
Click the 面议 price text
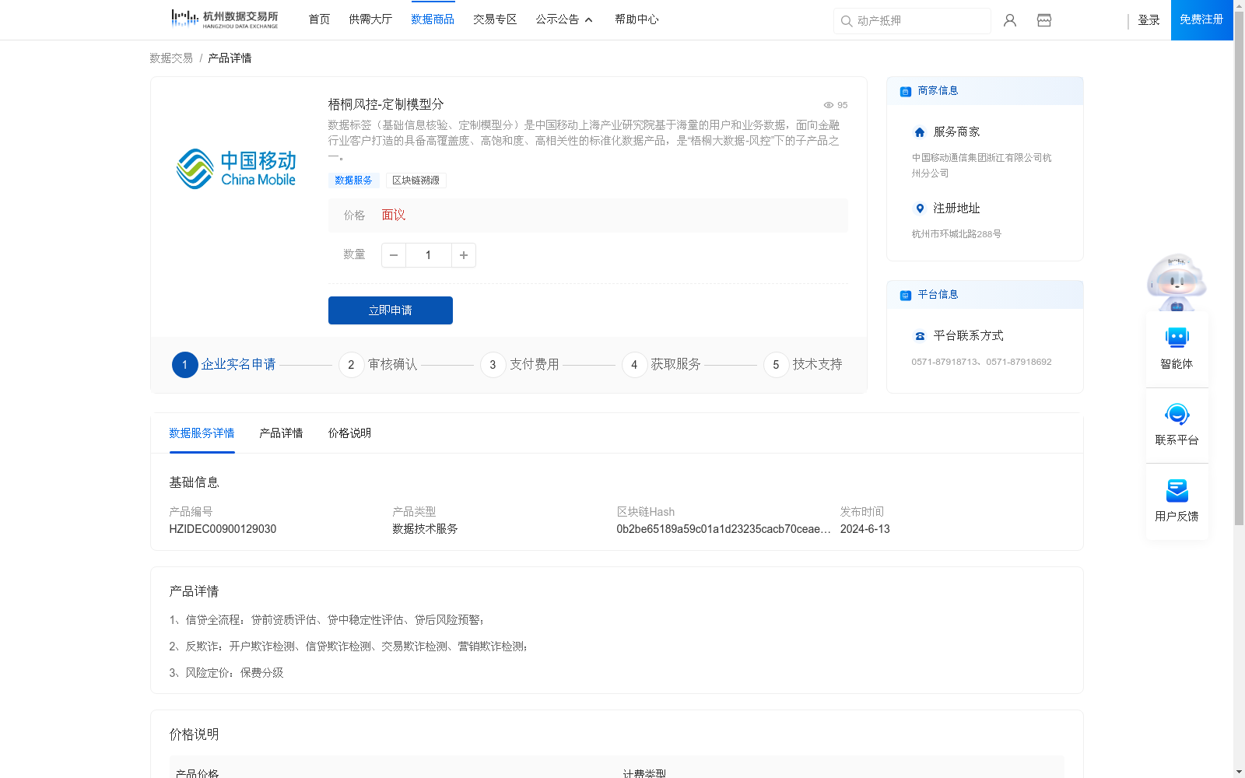394,216
